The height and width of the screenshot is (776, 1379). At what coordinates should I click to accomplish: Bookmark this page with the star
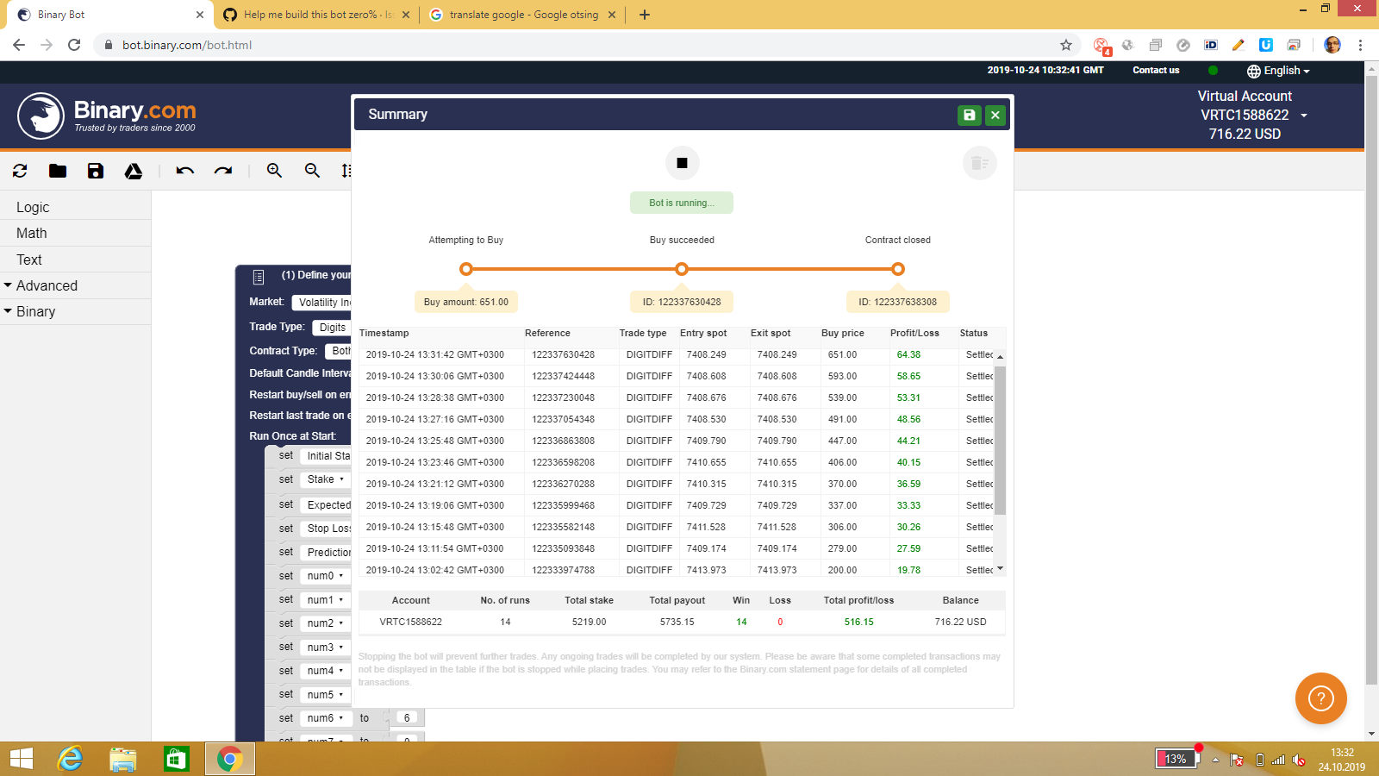1066,45
